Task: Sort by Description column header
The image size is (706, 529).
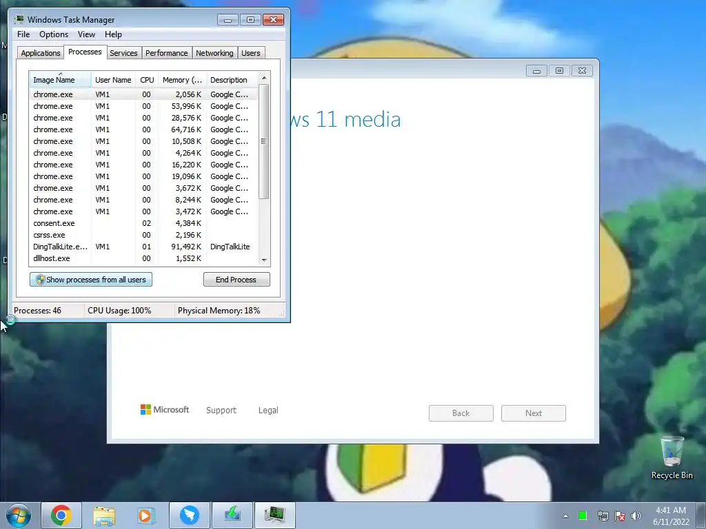Action: coord(232,80)
